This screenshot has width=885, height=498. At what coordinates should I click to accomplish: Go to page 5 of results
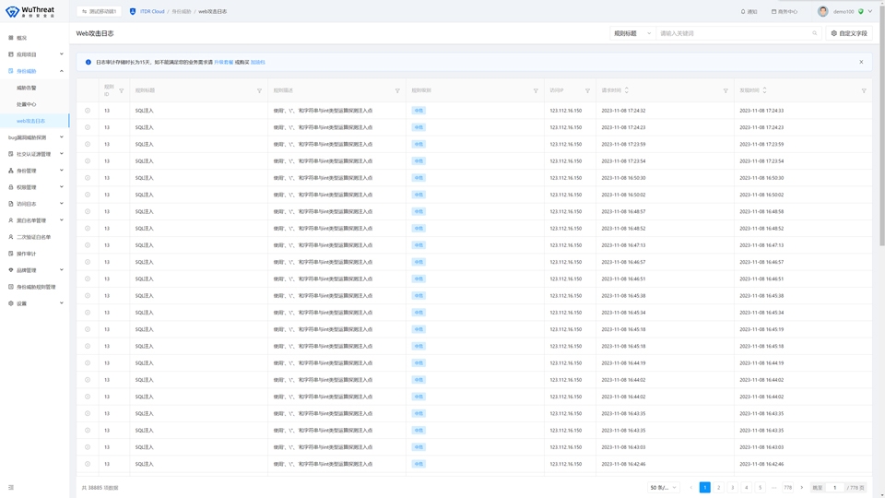point(761,487)
